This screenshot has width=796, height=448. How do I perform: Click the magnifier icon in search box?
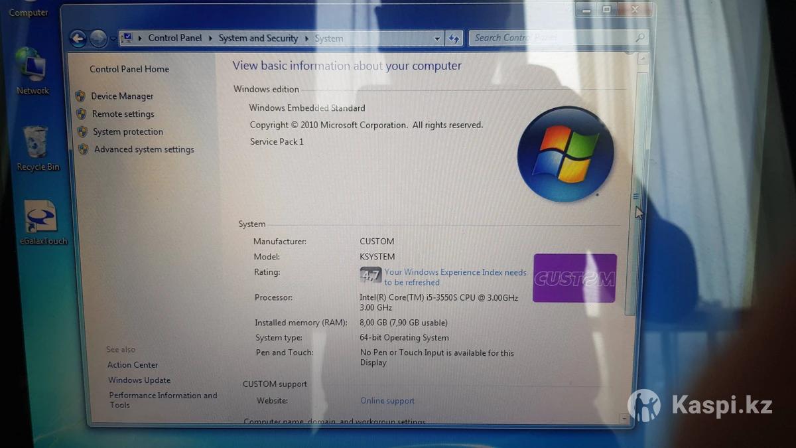(x=639, y=38)
